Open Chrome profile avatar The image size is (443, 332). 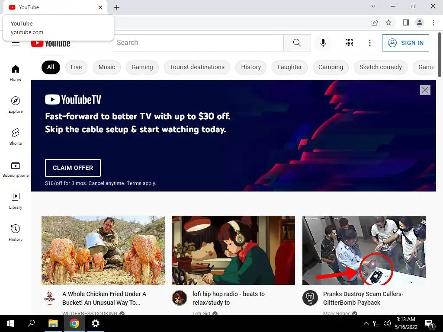click(420, 22)
